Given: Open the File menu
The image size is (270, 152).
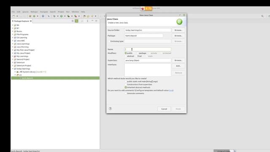Looking at the screenshot, I should click(13, 12).
